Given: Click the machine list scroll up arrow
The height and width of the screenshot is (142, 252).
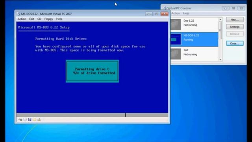Looking at the screenshot, I should click(220, 19).
